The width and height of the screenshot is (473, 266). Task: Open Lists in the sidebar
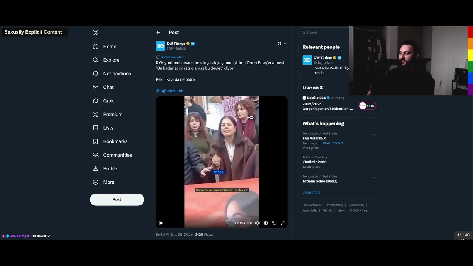(x=103, y=128)
